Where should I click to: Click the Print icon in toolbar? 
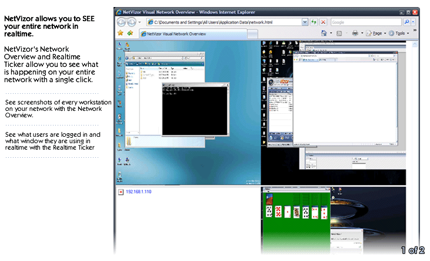click(x=355, y=33)
